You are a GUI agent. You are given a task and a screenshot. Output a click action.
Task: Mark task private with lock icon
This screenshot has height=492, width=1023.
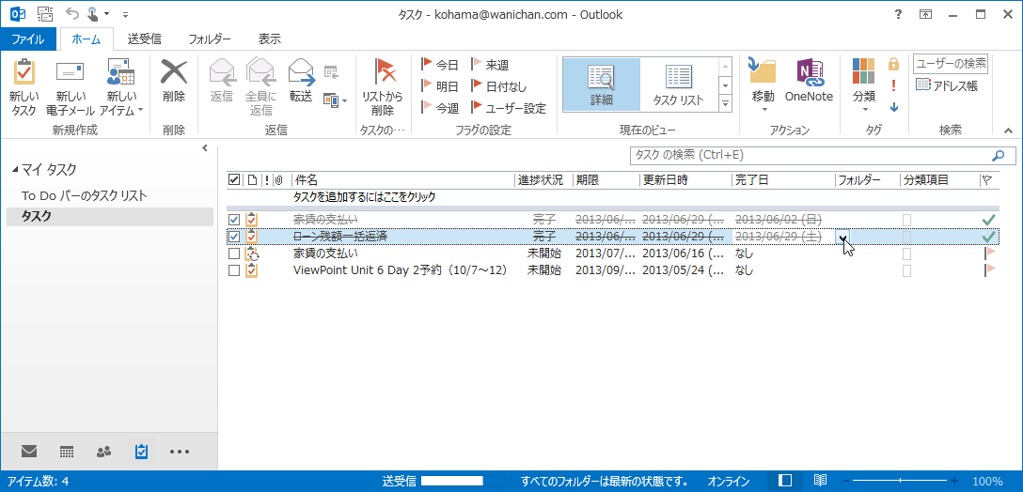click(894, 64)
